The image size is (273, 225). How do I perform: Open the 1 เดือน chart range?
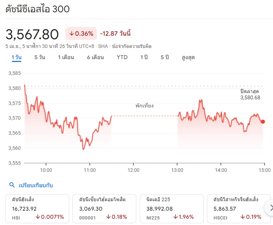click(x=66, y=57)
